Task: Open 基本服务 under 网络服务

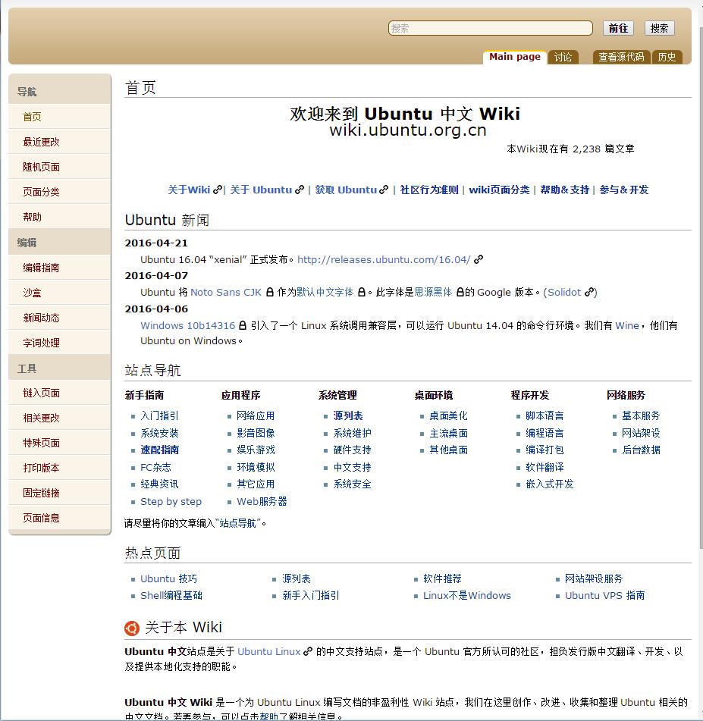Action: pos(640,415)
